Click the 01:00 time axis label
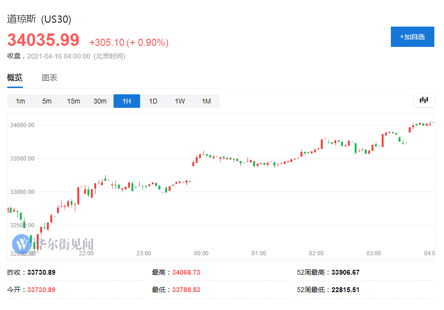The height and width of the screenshot is (310, 444). [258, 253]
